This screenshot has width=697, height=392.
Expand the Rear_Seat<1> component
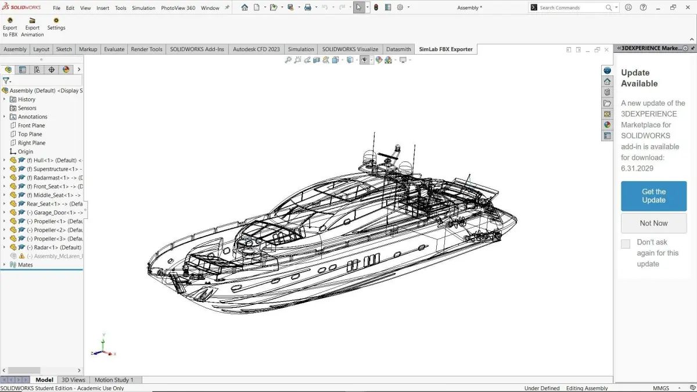pyautogui.click(x=4, y=204)
